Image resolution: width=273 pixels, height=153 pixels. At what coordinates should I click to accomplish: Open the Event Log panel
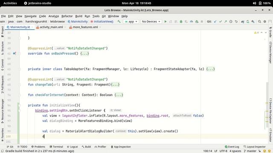click(x=232, y=147)
